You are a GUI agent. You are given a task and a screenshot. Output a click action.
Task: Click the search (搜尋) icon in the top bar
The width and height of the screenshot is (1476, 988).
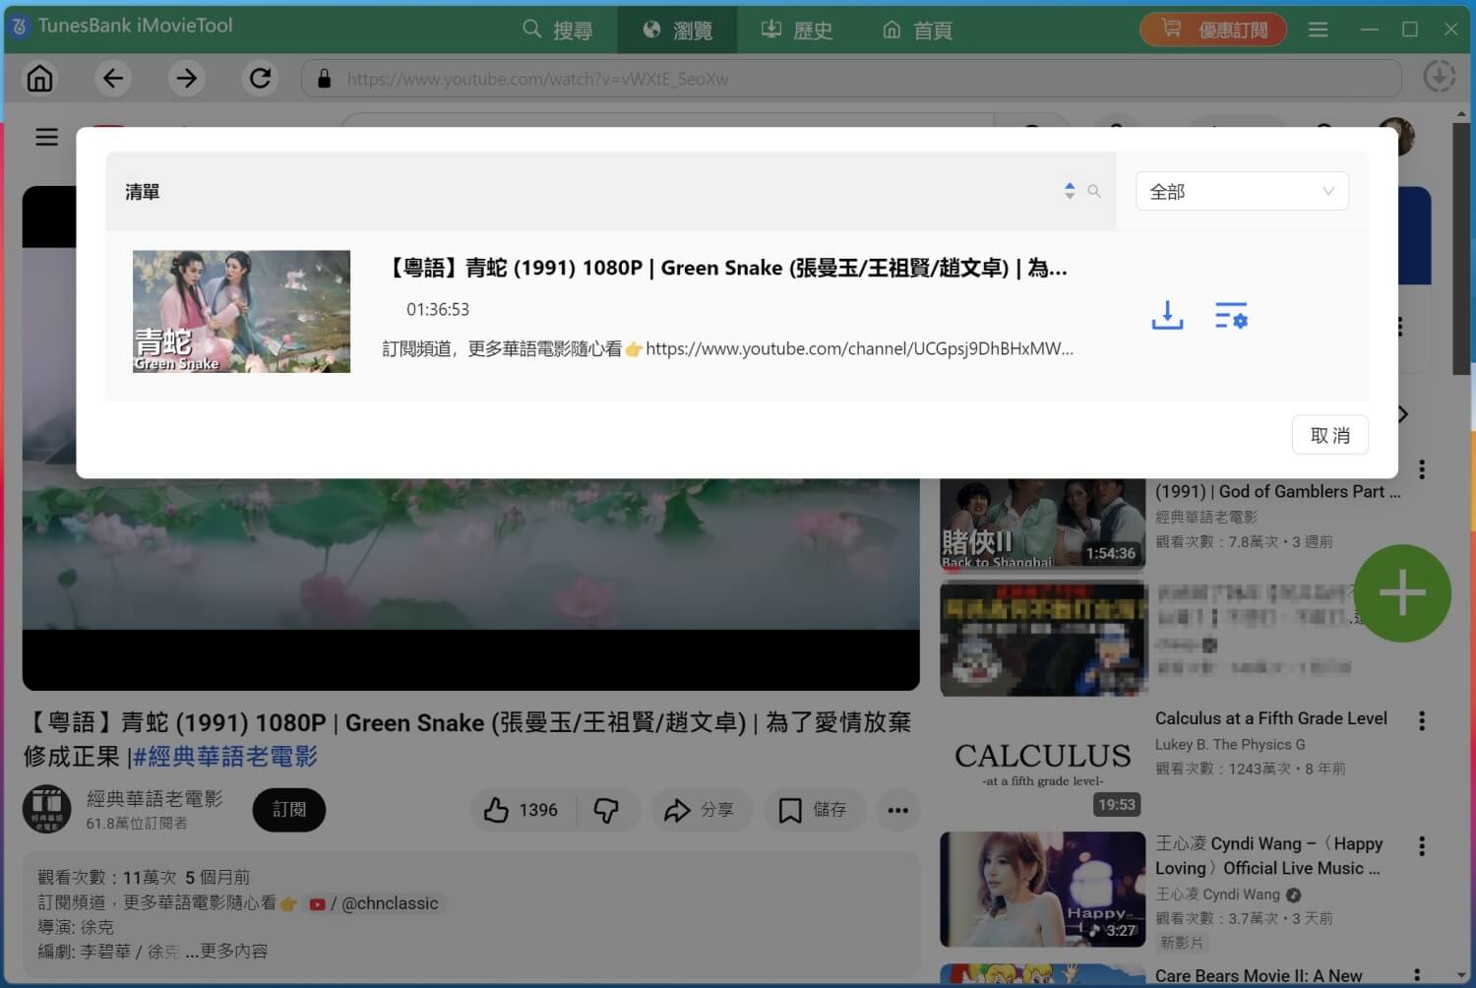coord(532,30)
